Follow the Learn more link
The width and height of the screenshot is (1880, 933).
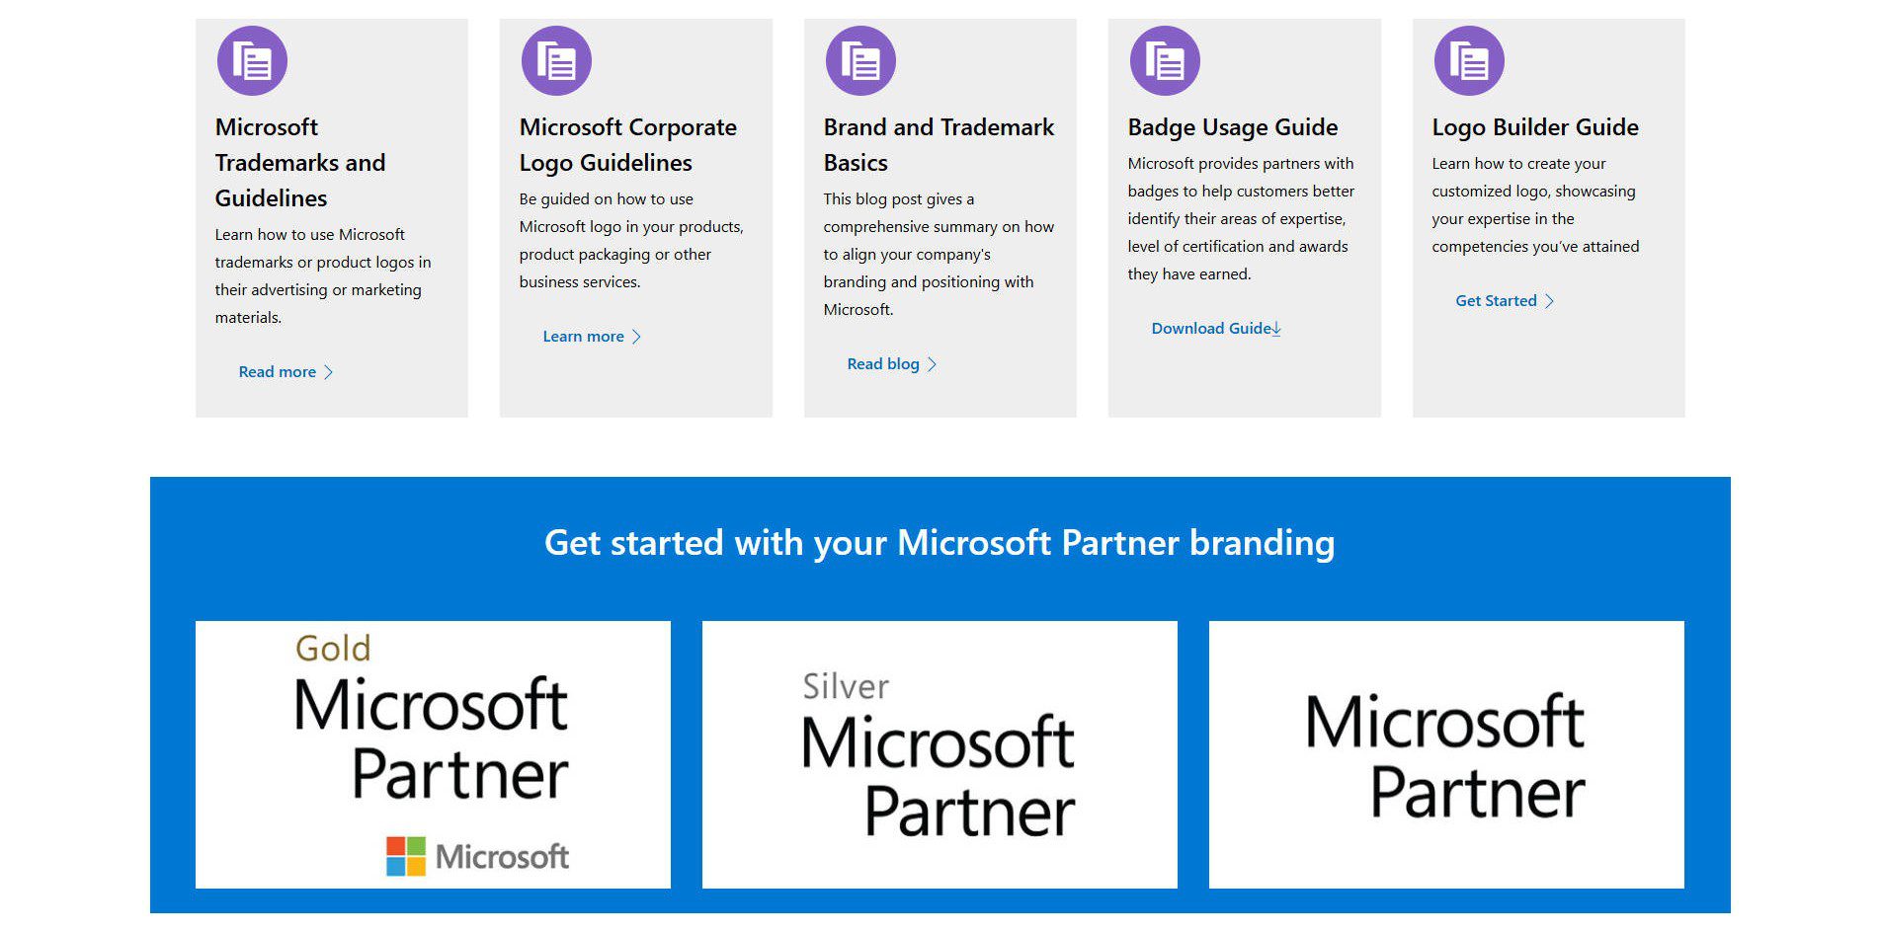pos(583,337)
